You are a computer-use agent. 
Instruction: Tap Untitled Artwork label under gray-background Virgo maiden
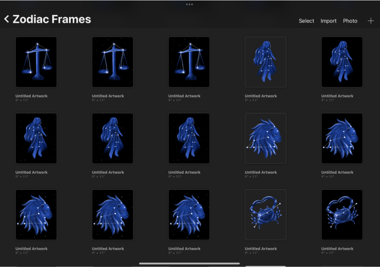click(x=261, y=96)
